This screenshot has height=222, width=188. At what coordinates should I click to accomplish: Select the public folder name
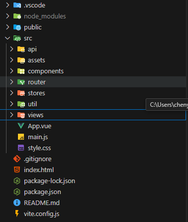(33, 27)
